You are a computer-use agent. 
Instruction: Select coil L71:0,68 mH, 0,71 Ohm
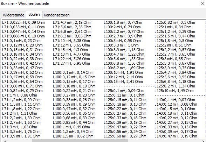(22, 86)
